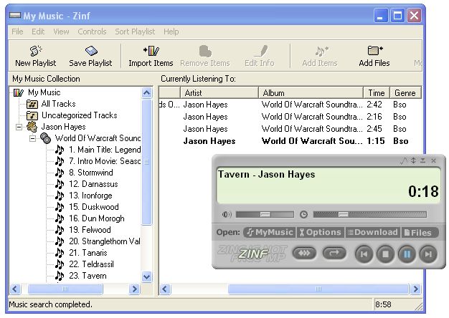Image resolution: width=449 pixels, height=318 pixels.
Task: Sort playlist by Genre column header
Action: tap(405, 92)
